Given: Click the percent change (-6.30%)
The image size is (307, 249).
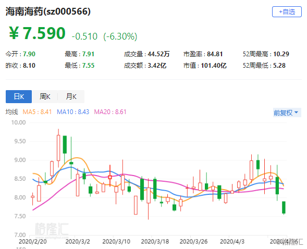Looking at the screenshot, I should tap(120, 36).
